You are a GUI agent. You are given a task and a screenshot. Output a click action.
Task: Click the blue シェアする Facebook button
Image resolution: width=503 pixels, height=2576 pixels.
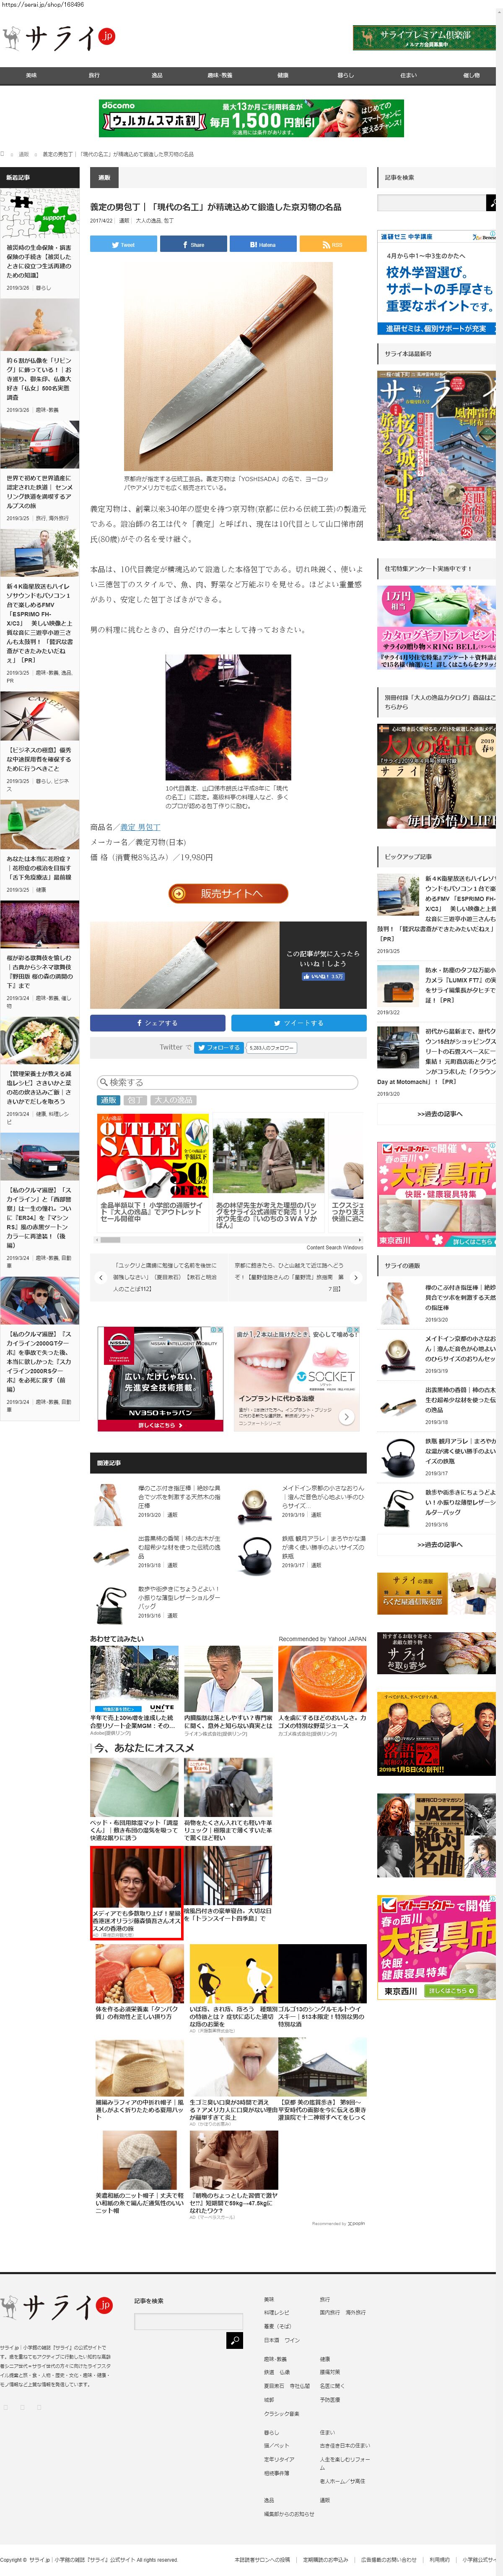tap(158, 1023)
